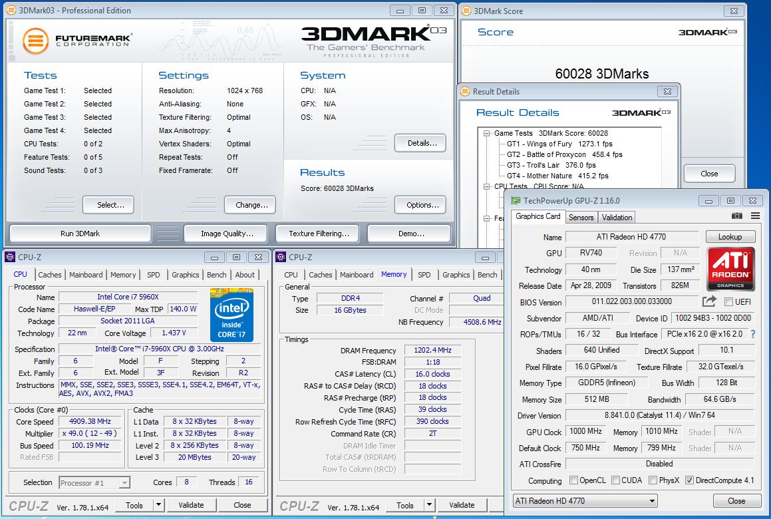The height and width of the screenshot is (519, 771).
Task: Click Details button under System
Action: 422,143
